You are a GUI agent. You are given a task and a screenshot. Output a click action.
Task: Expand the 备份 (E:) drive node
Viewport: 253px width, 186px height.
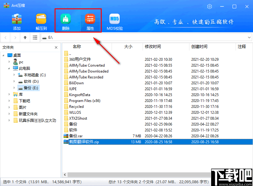pyautogui.click(x=14, y=88)
